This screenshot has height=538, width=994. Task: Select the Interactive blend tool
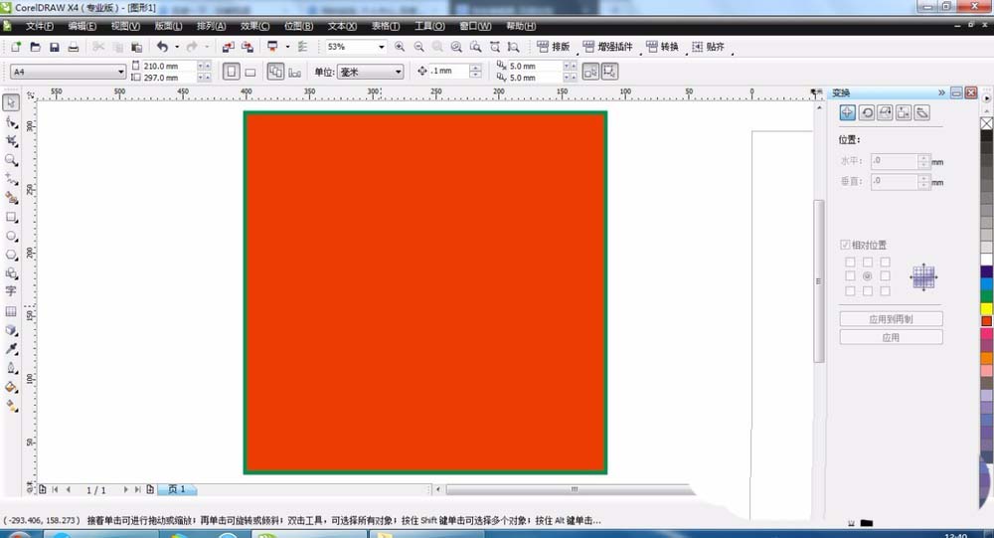[11, 330]
